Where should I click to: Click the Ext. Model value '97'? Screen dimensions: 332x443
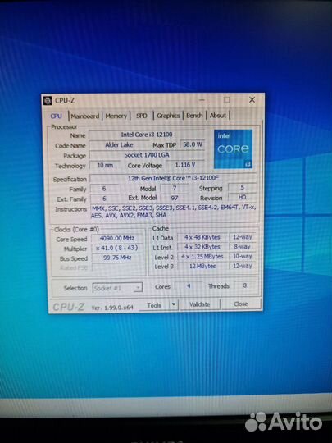pos(174,198)
